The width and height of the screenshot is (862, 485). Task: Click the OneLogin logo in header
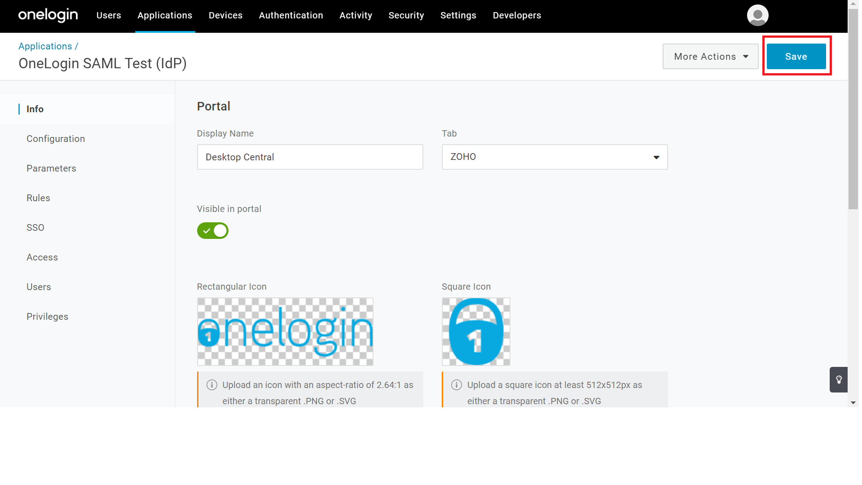tap(48, 15)
